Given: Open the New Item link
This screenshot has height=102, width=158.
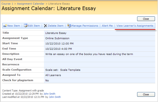Looking at the screenshot, I should click(x=13, y=26).
